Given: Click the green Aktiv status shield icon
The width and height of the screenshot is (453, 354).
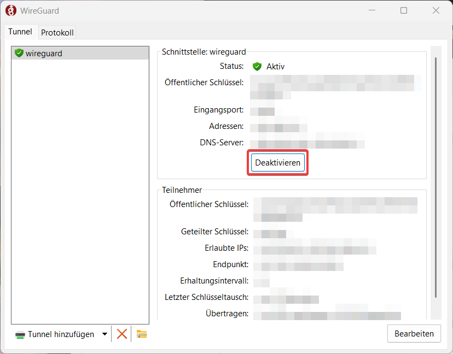Looking at the screenshot, I should [x=257, y=67].
